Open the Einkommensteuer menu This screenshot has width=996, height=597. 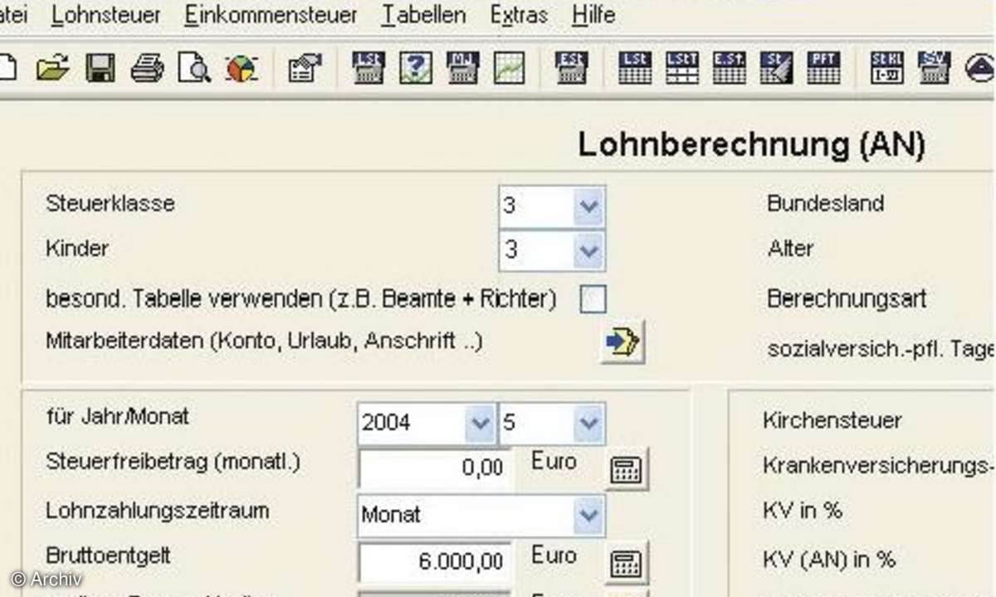pos(271,14)
